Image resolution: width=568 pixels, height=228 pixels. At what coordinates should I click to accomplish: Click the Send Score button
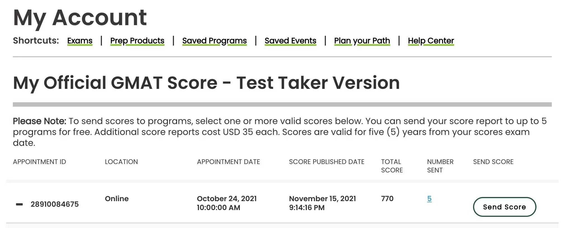(504, 207)
